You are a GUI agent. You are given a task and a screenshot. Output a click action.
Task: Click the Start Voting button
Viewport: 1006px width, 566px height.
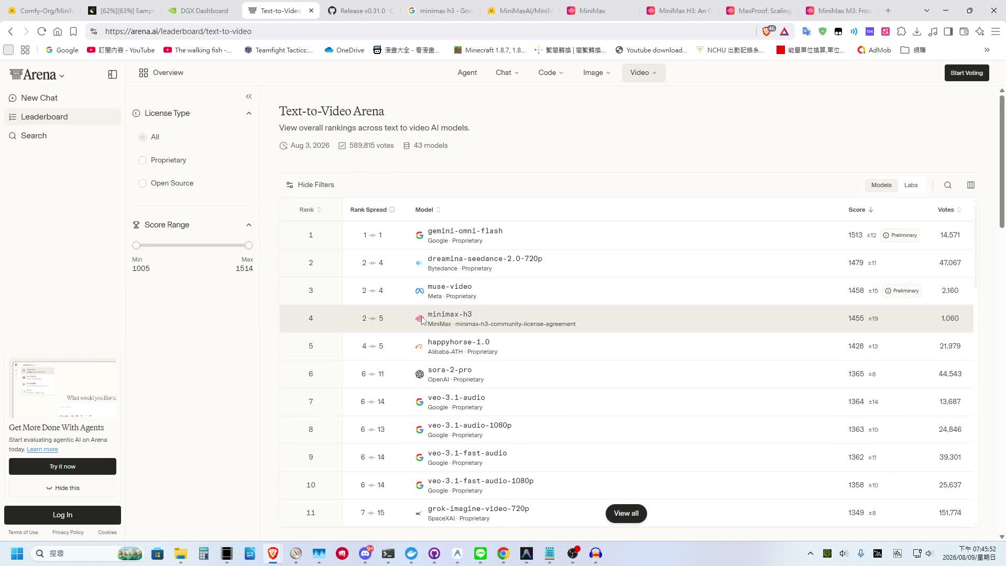point(967,73)
